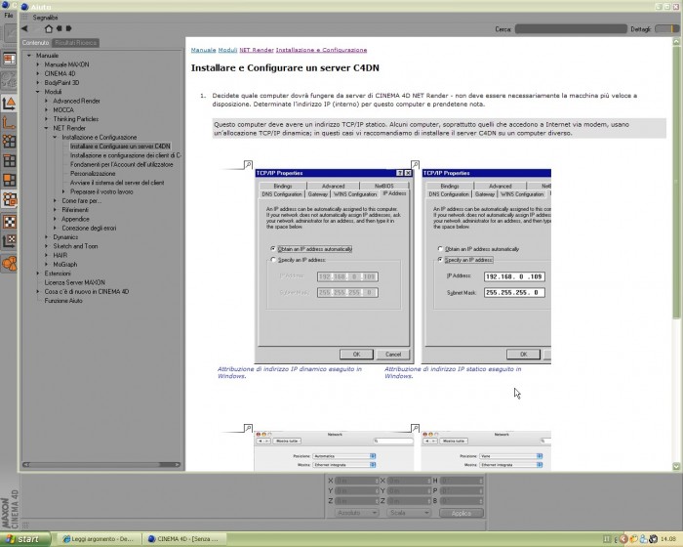Switch to the Contenuto tab
The height and width of the screenshot is (547, 683).
coord(36,43)
